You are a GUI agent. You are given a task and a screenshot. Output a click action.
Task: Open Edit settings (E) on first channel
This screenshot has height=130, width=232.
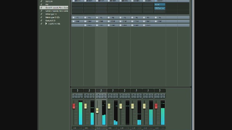coord(80,97)
